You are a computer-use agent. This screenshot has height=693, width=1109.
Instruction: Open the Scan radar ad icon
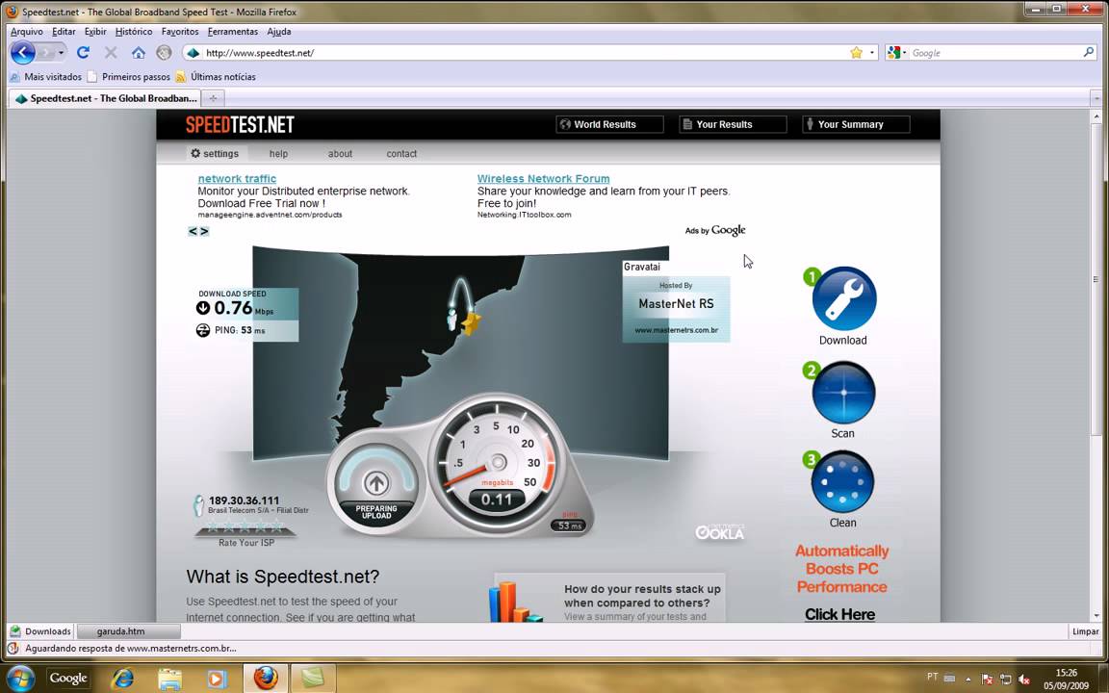pyautogui.click(x=843, y=393)
